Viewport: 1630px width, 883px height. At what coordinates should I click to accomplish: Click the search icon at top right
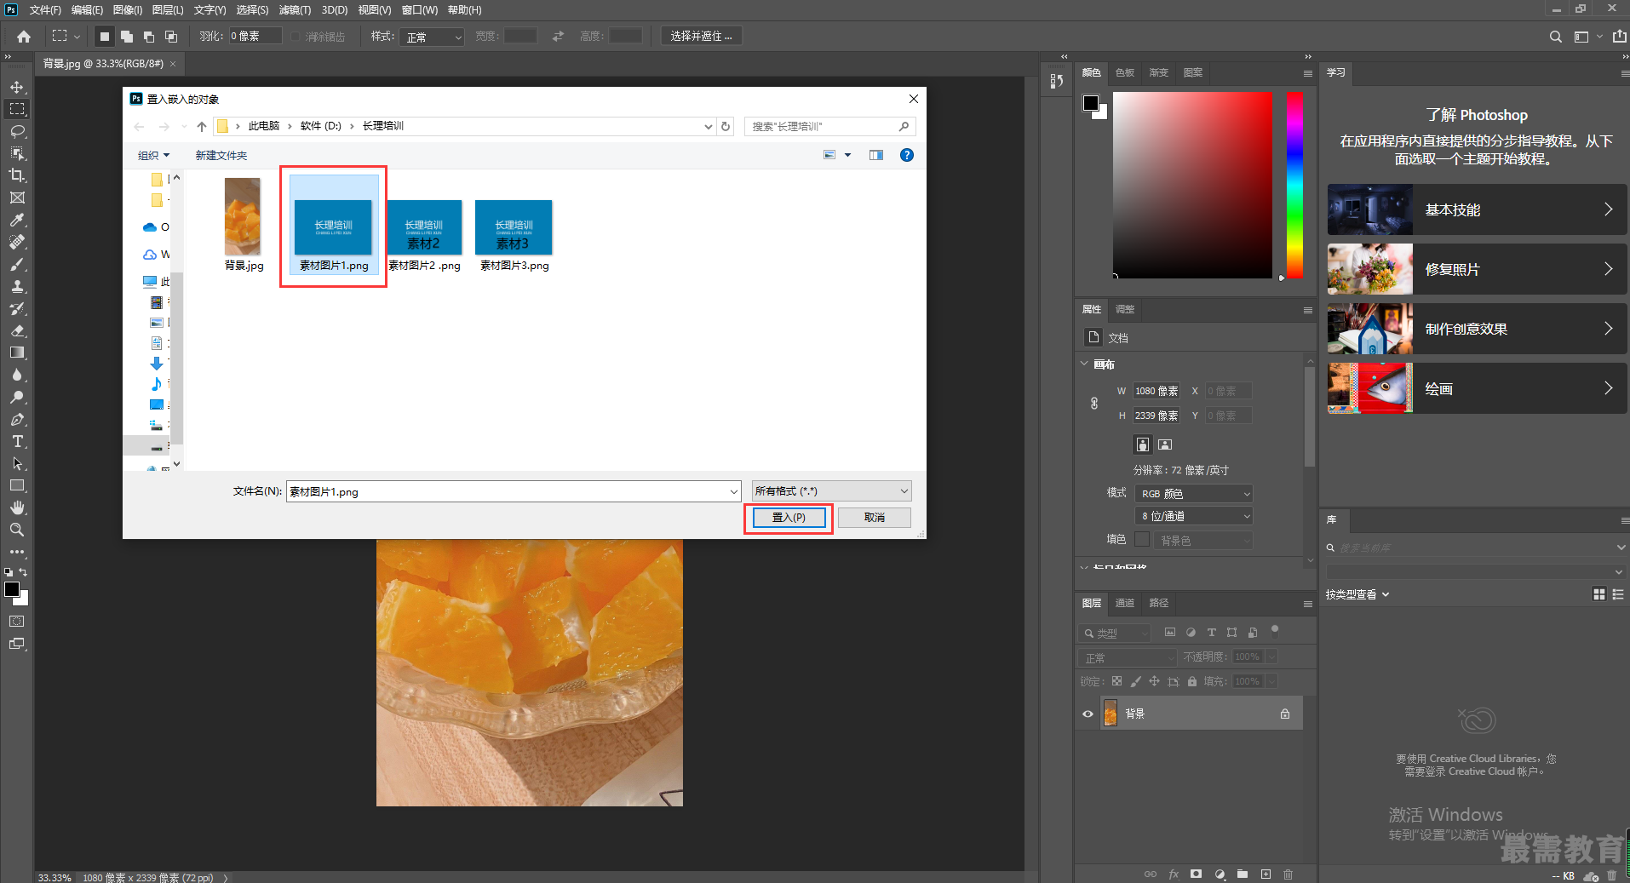[1555, 37]
